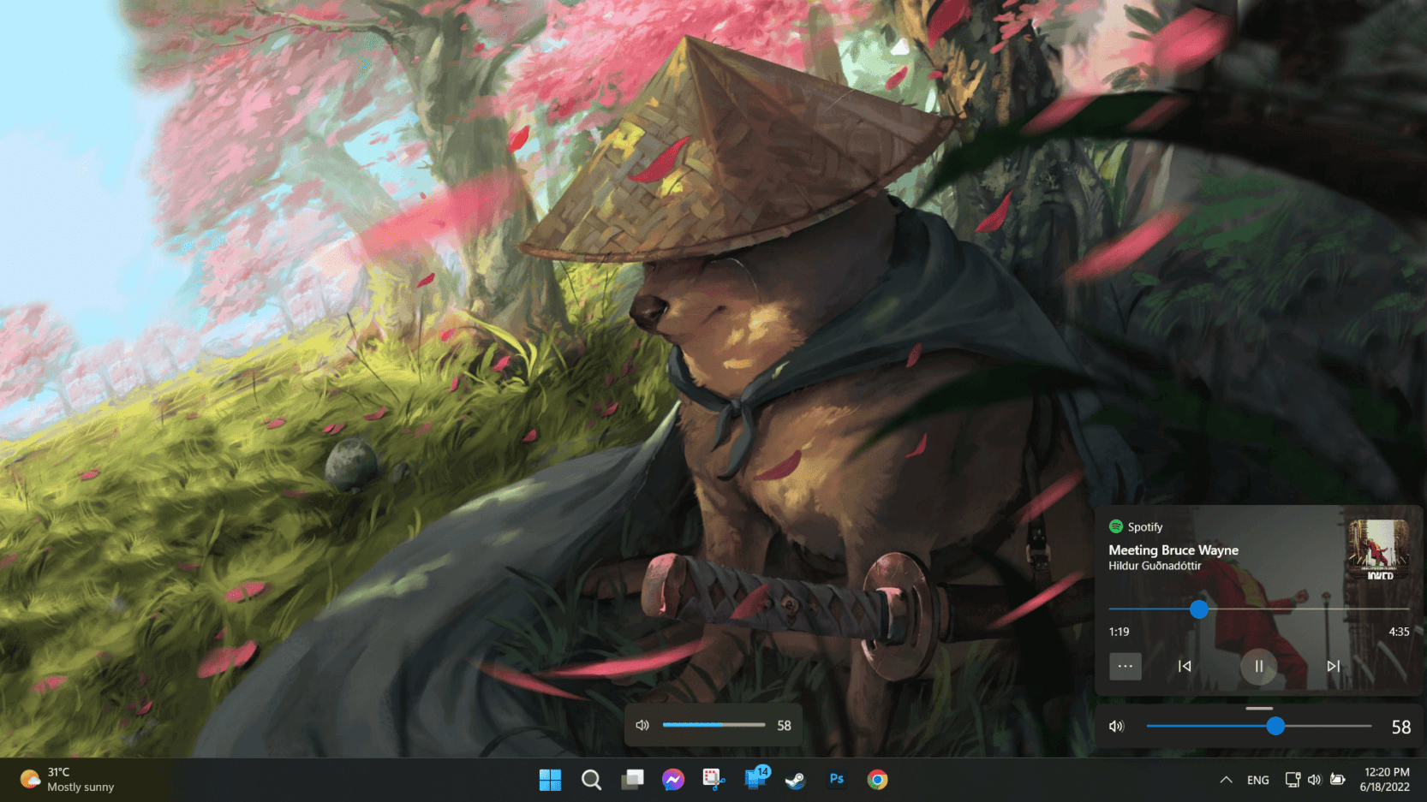
Task: Click the system tray volume icon
Action: click(1315, 780)
